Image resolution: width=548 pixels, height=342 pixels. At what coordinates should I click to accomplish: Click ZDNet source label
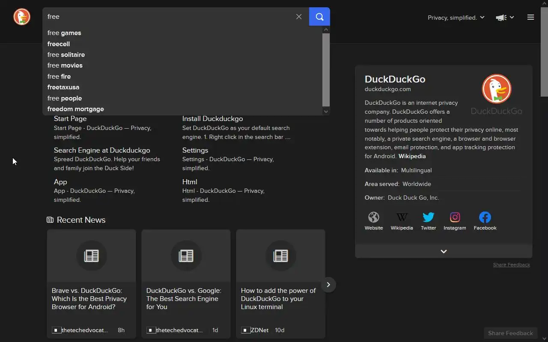pyautogui.click(x=259, y=330)
